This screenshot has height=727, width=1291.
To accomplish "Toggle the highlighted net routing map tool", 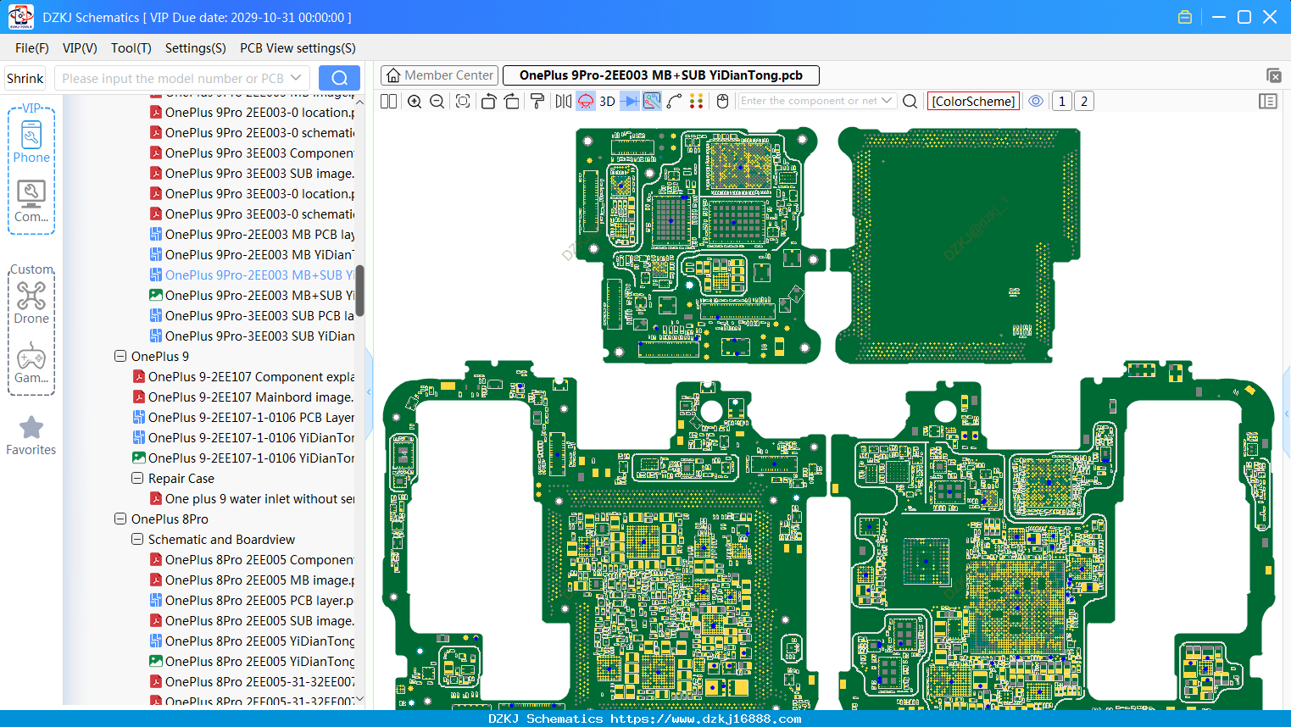I will tap(652, 102).
